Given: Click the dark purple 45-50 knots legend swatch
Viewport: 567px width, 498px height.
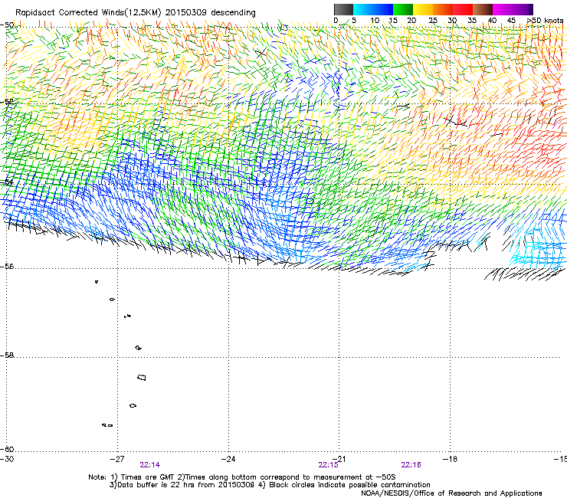Looking at the screenshot, I should 523,9.
